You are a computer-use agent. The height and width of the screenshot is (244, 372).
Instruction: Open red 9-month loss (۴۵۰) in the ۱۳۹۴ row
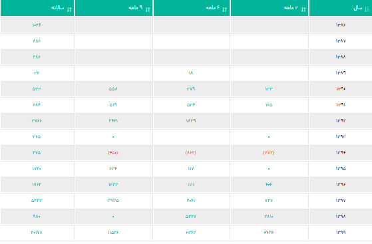point(113,152)
